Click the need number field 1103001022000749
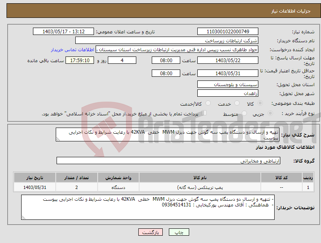This screenshot has width=321, height=243. (228, 32)
